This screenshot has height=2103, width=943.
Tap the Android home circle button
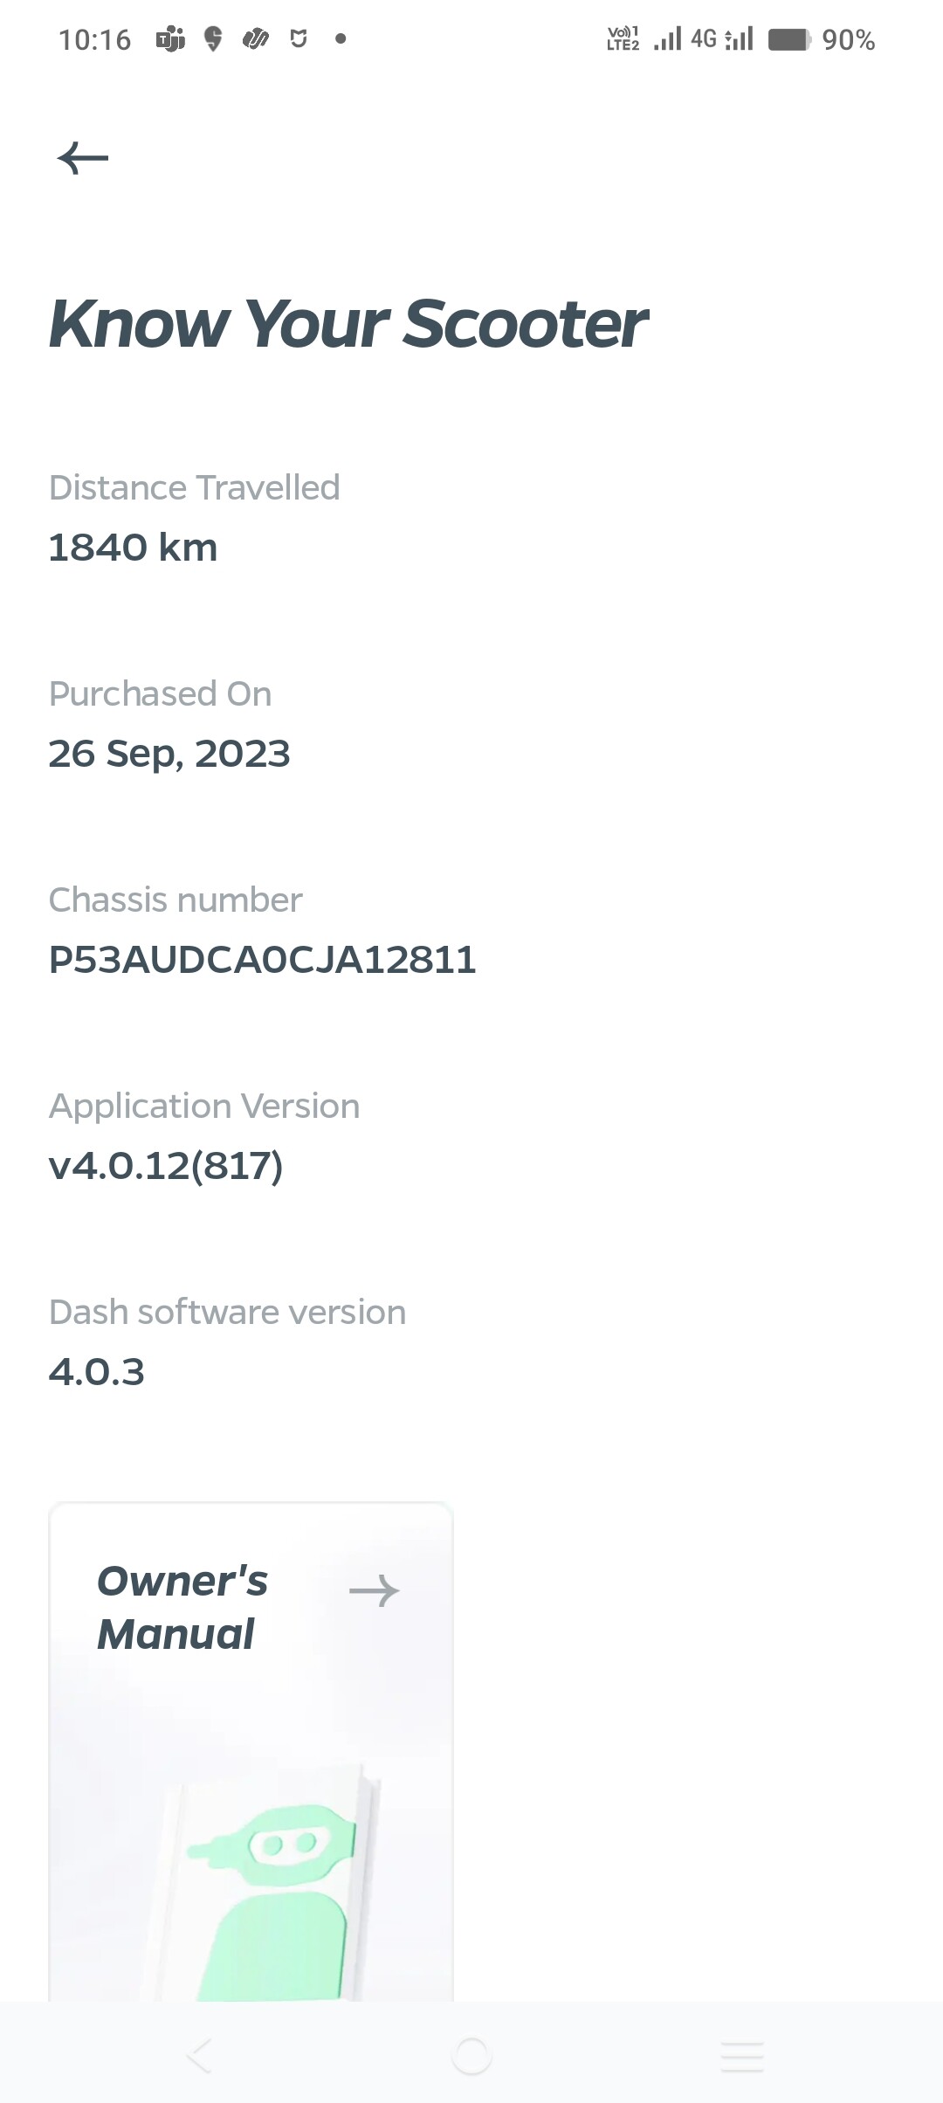(x=471, y=2056)
